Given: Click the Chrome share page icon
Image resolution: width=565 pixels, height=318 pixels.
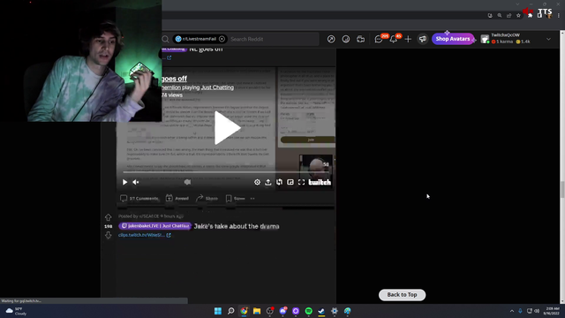Looking at the screenshot, I should click(508, 16).
